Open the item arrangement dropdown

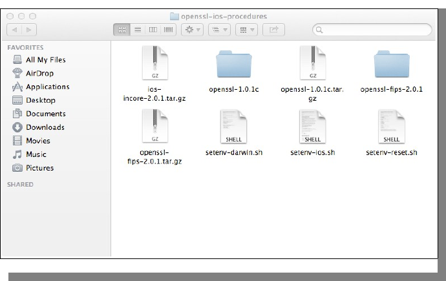(219, 30)
